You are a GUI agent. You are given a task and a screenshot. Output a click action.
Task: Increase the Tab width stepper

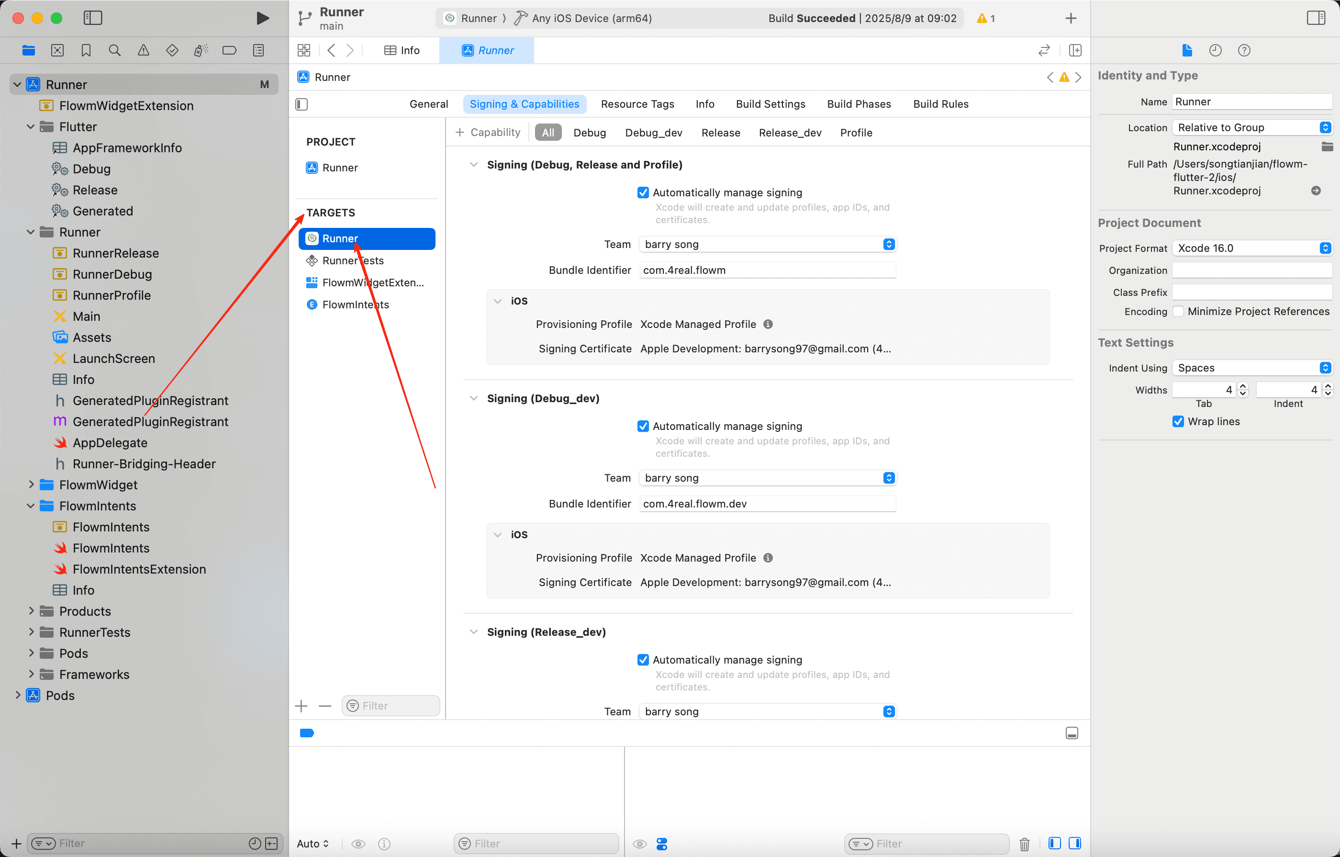[x=1243, y=386]
